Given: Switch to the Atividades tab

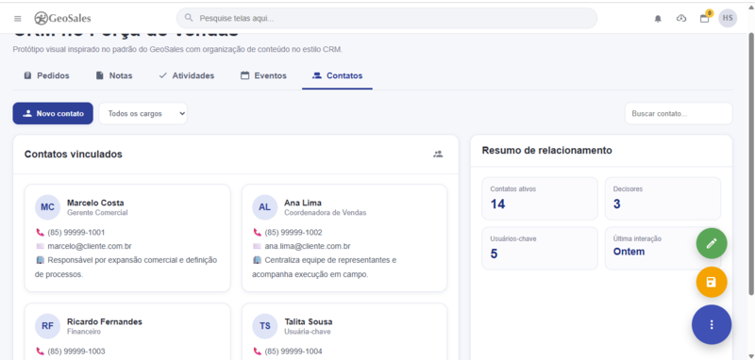Looking at the screenshot, I should [x=186, y=75].
